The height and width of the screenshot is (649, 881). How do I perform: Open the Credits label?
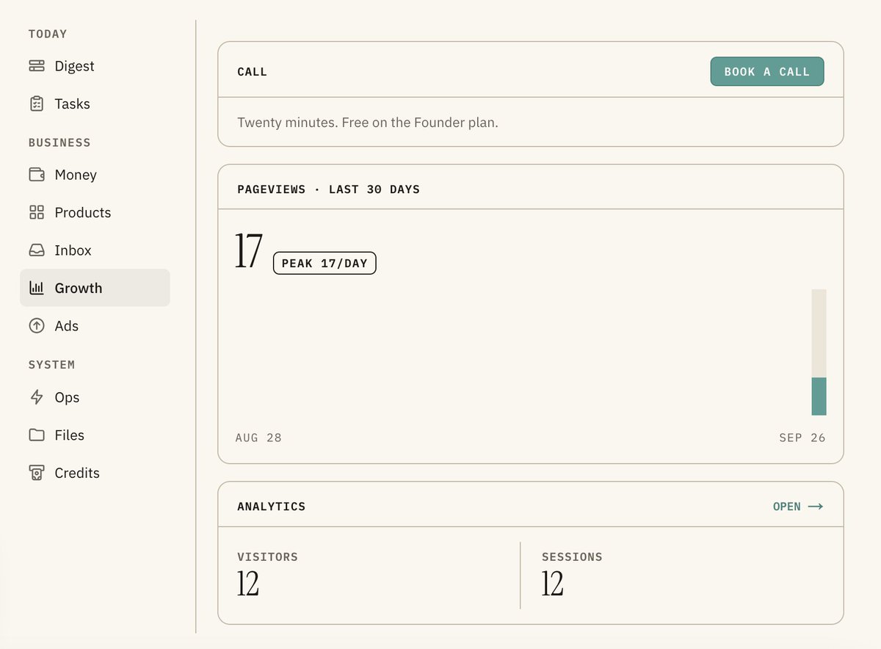click(x=77, y=473)
